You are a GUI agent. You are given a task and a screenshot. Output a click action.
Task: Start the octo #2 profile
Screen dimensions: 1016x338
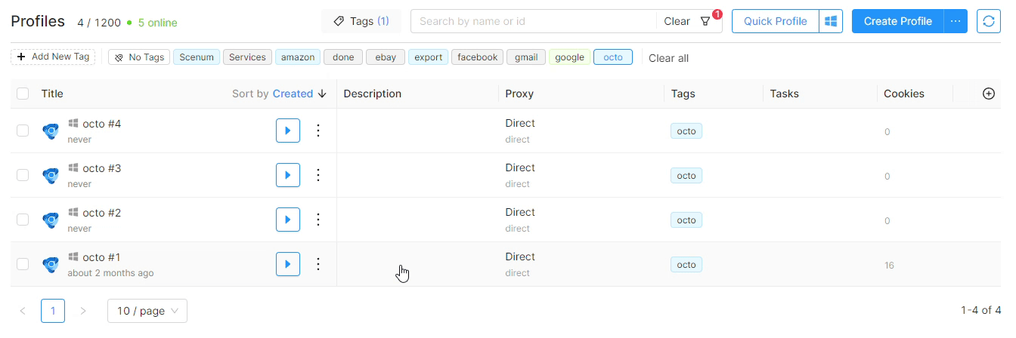pos(288,220)
